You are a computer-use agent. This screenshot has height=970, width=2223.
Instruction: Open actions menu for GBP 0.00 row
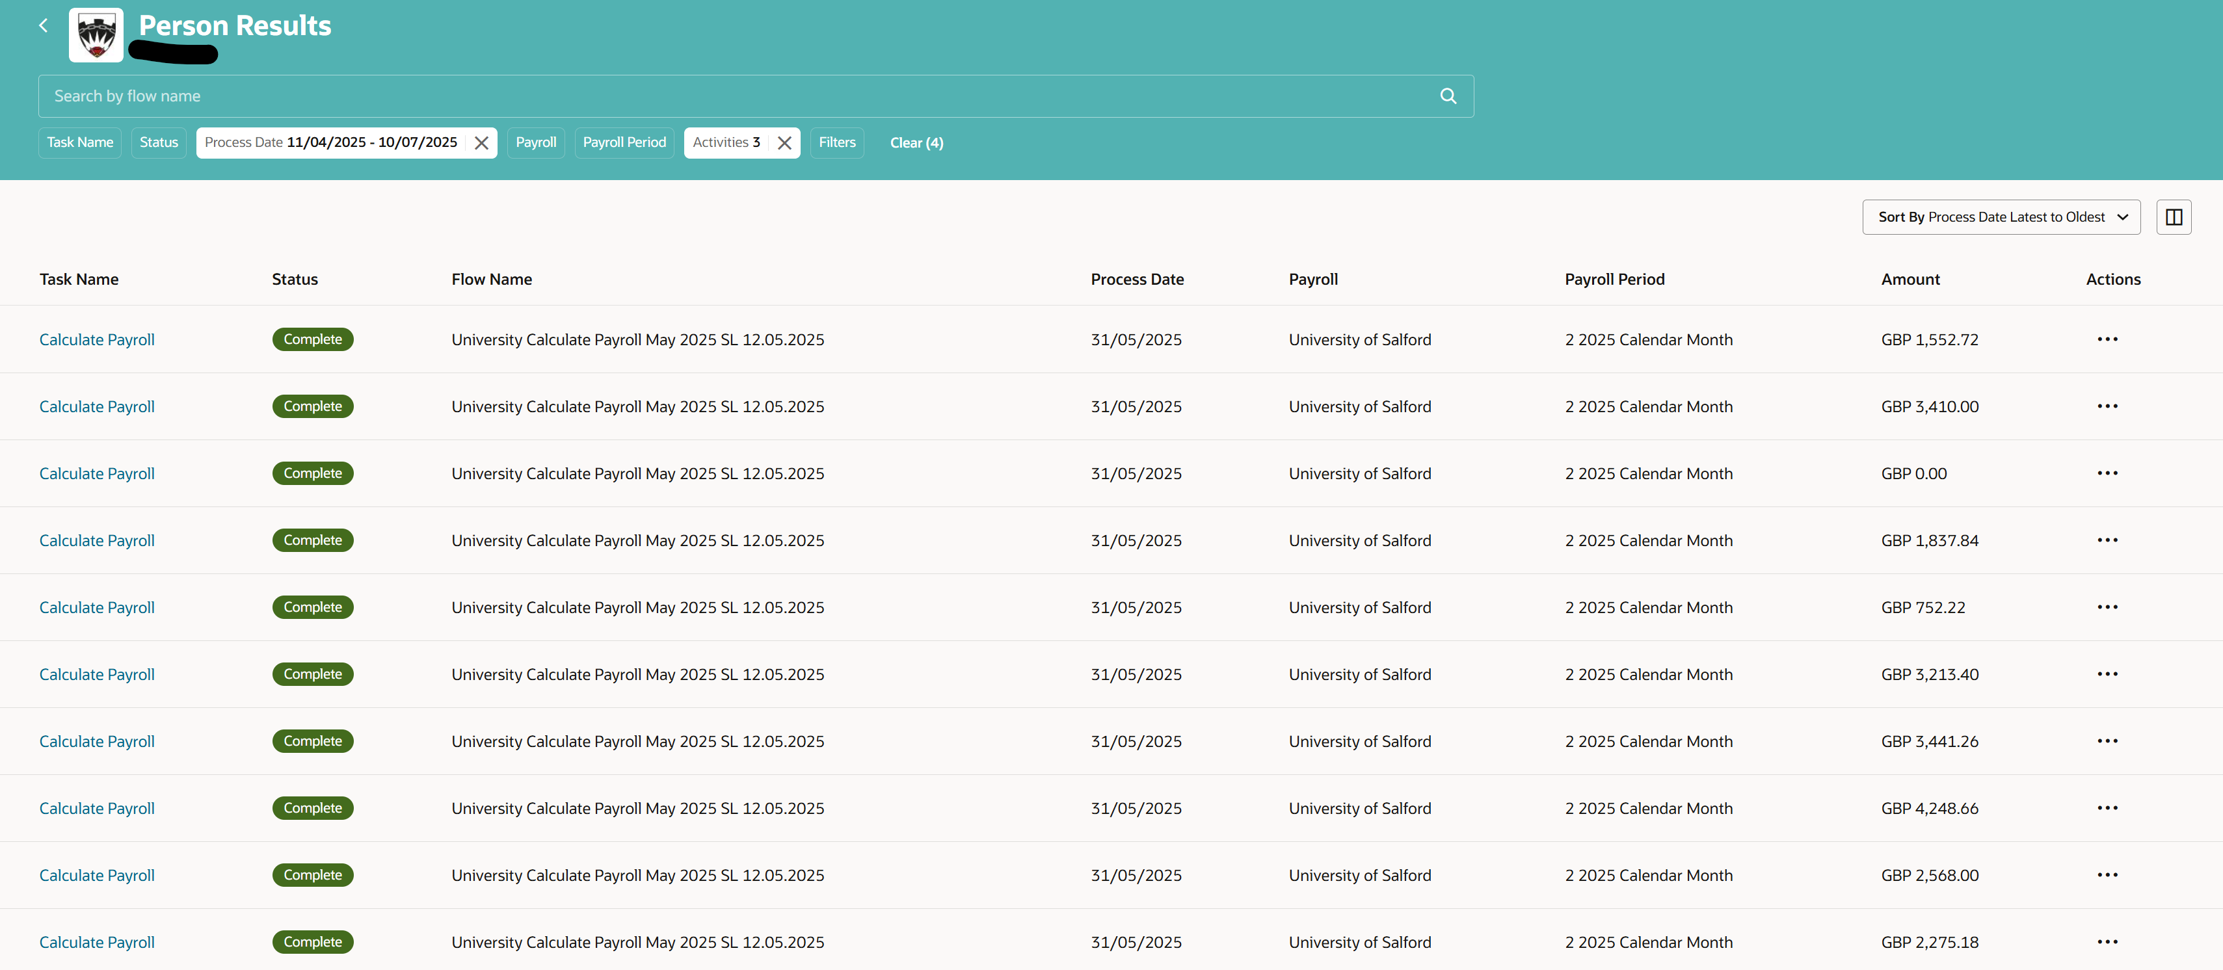[x=2107, y=473]
